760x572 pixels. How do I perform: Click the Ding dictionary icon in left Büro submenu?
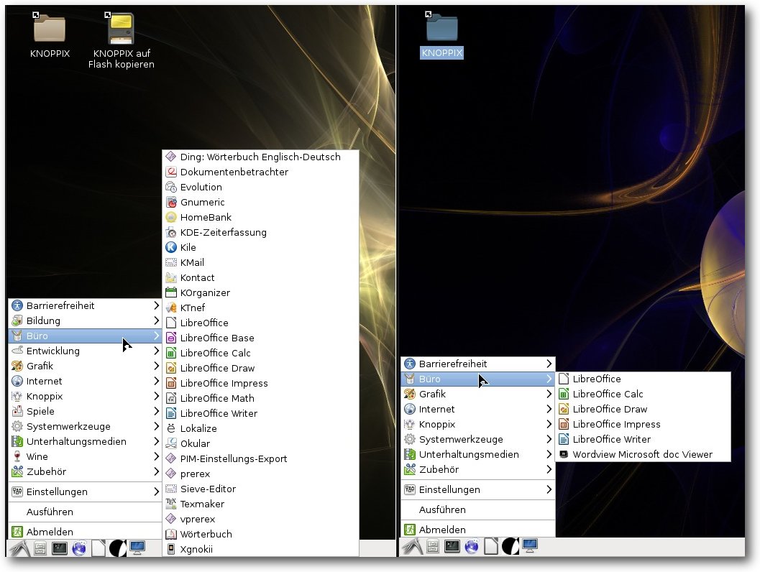tap(170, 157)
